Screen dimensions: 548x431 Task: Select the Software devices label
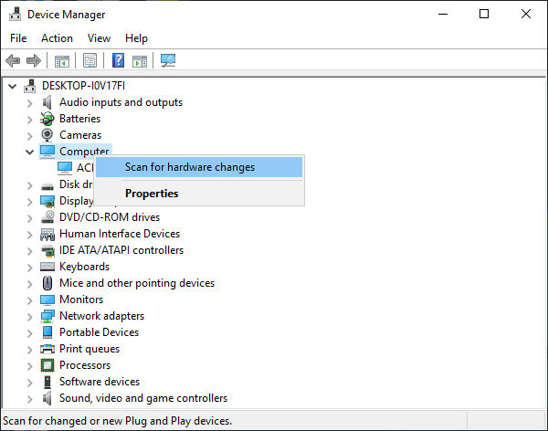pyautogui.click(x=100, y=382)
